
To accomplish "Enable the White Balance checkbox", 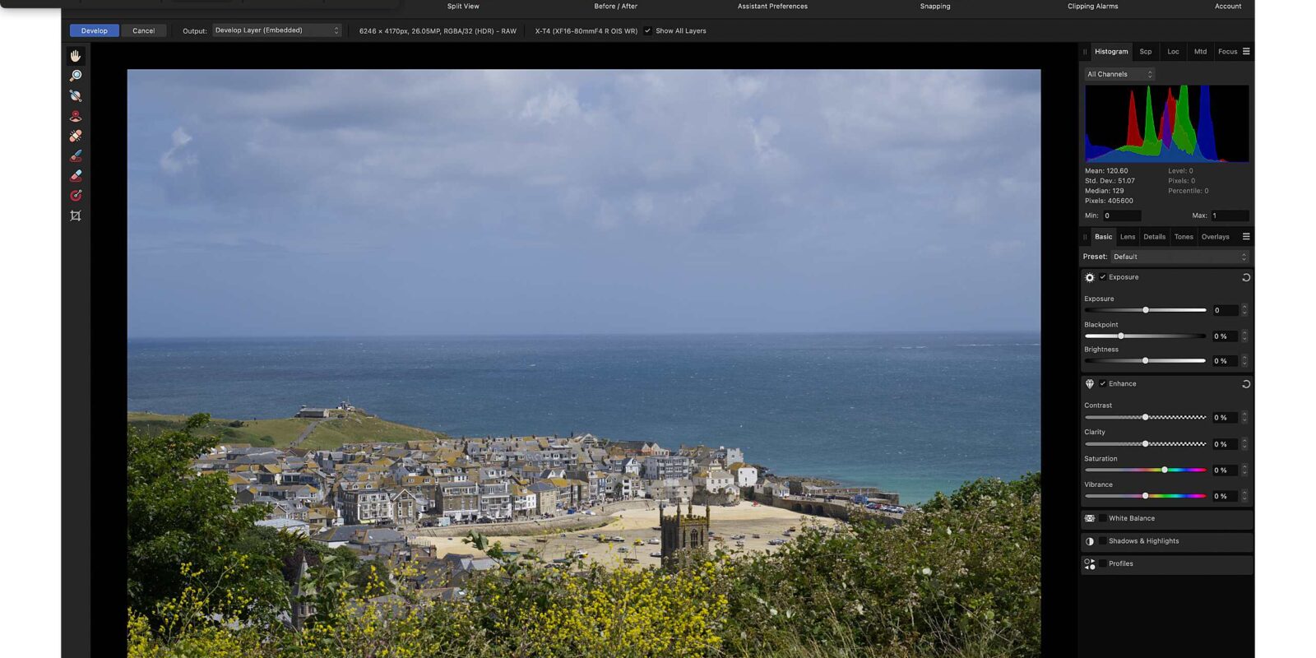I will point(1103,518).
